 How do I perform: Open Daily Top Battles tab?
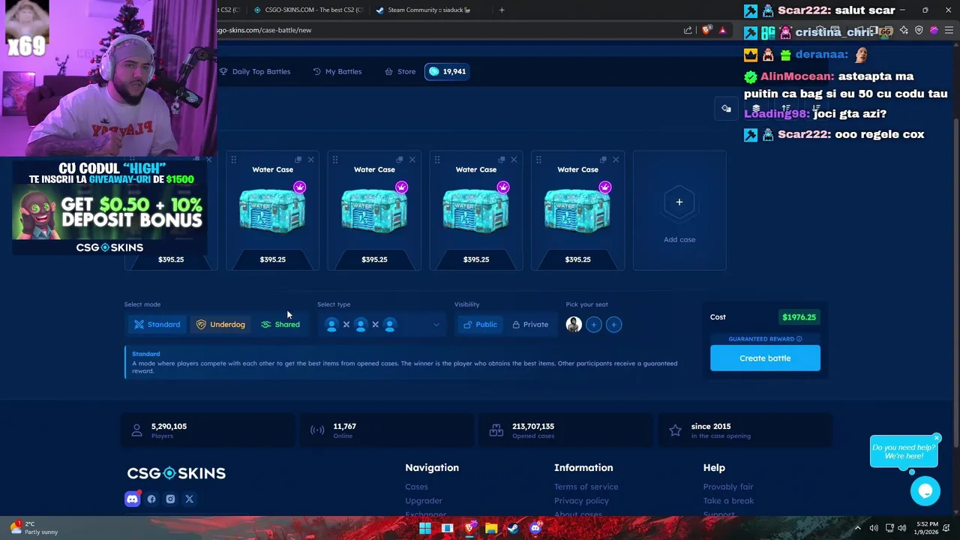[254, 71]
